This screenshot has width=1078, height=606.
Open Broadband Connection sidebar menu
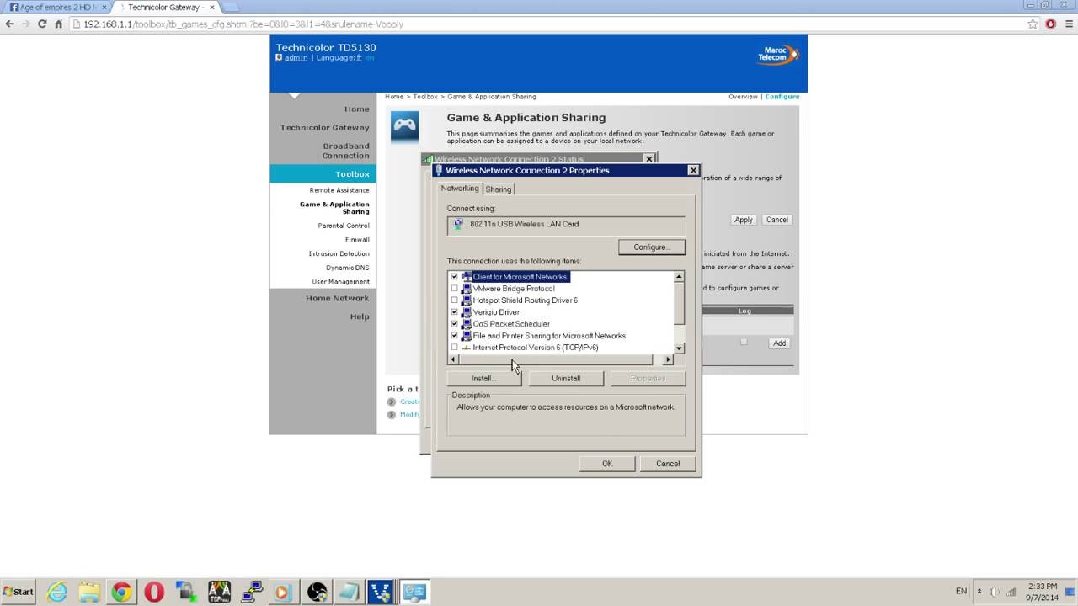tap(345, 151)
